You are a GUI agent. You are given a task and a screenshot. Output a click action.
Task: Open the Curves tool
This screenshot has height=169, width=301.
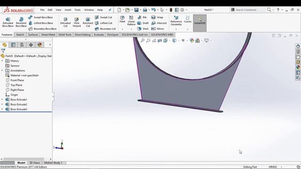point(188,19)
